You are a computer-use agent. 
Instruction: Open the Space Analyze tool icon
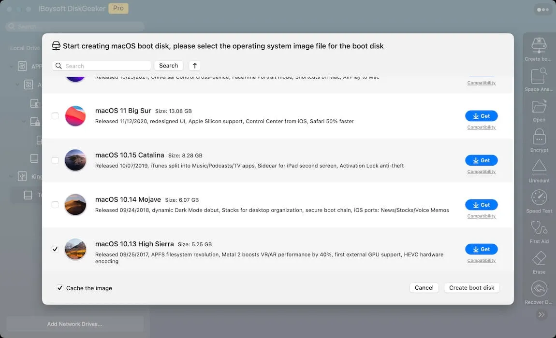(539, 76)
